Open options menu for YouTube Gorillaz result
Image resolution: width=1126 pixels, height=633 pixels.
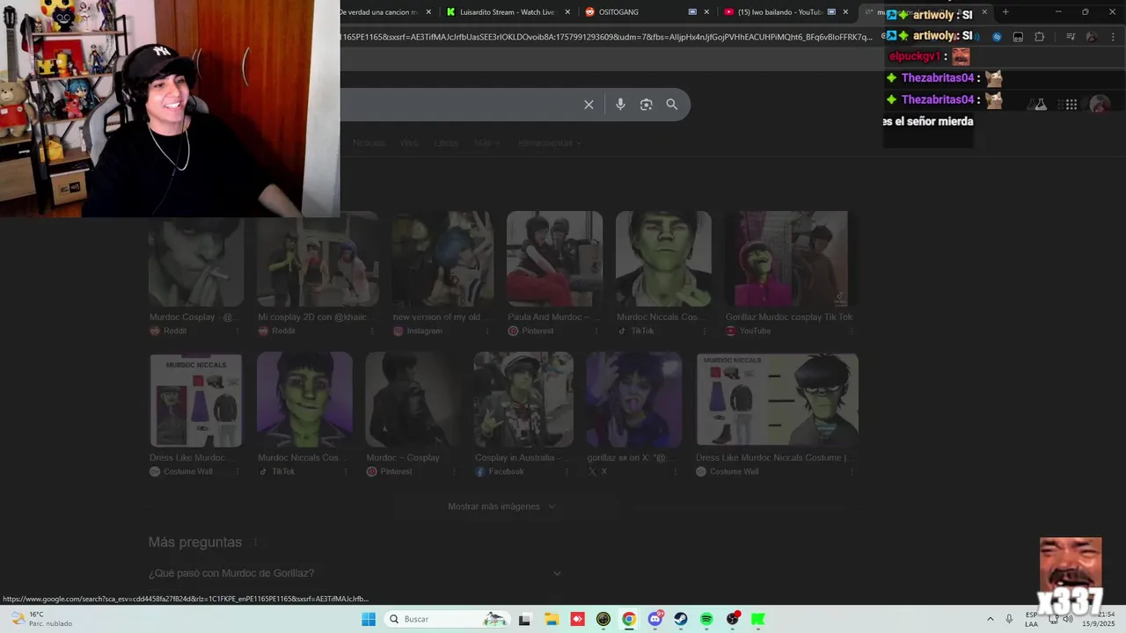click(850, 331)
